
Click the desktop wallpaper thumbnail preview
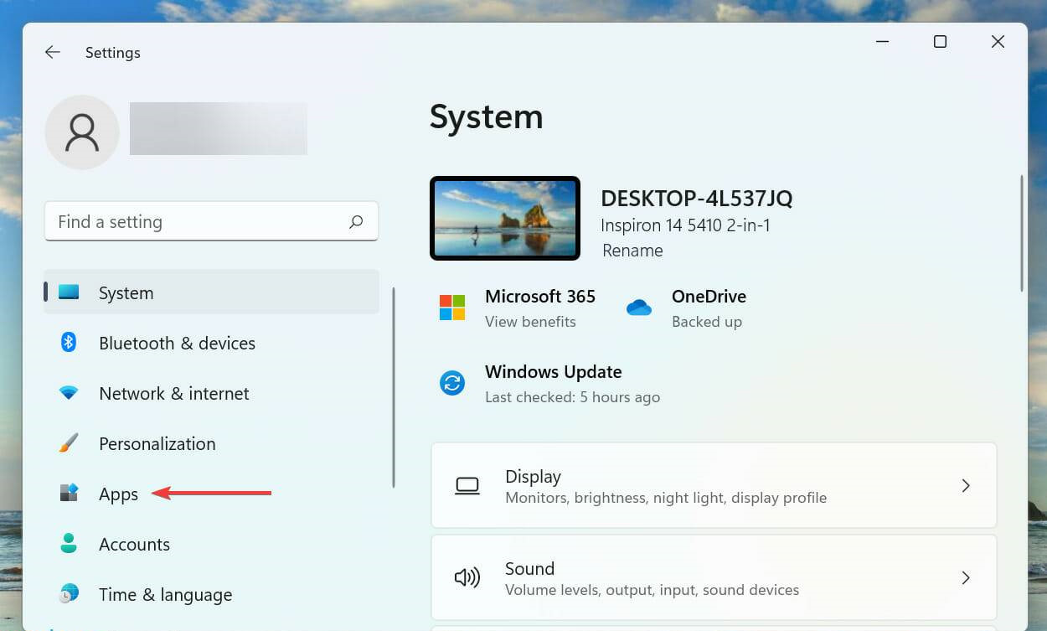[x=504, y=217]
